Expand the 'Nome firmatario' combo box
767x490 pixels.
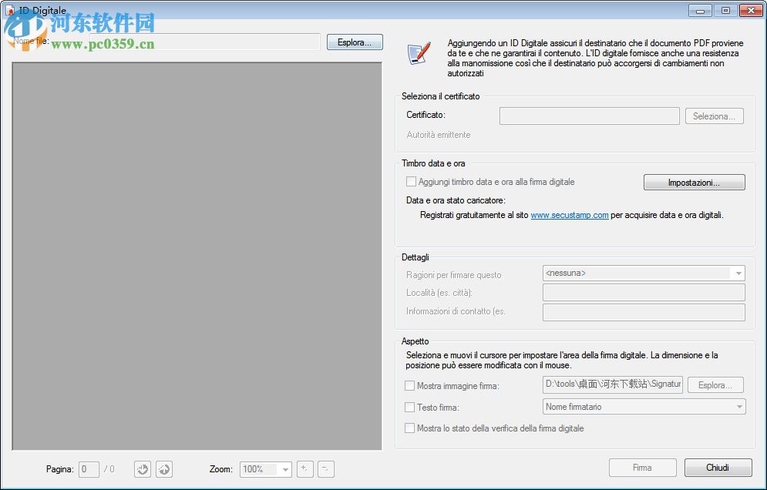click(x=644, y=407)
